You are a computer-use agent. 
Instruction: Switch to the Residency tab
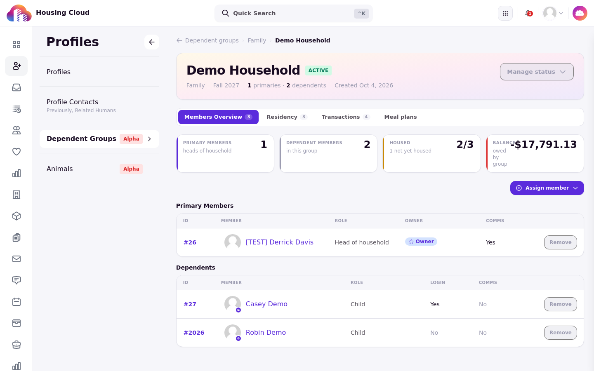point(287,117)
